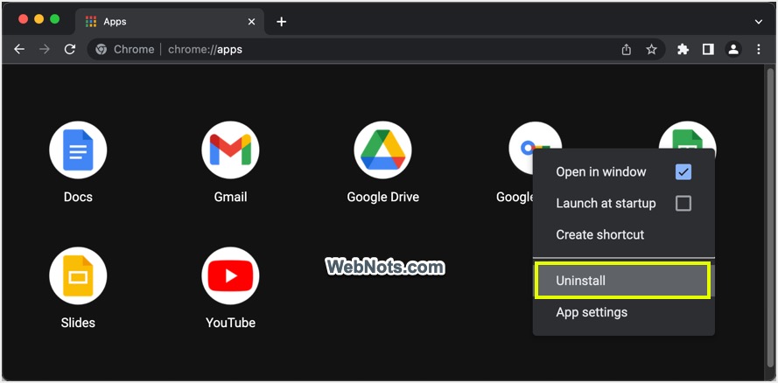Select Open in window menu entry

point(624,172)
